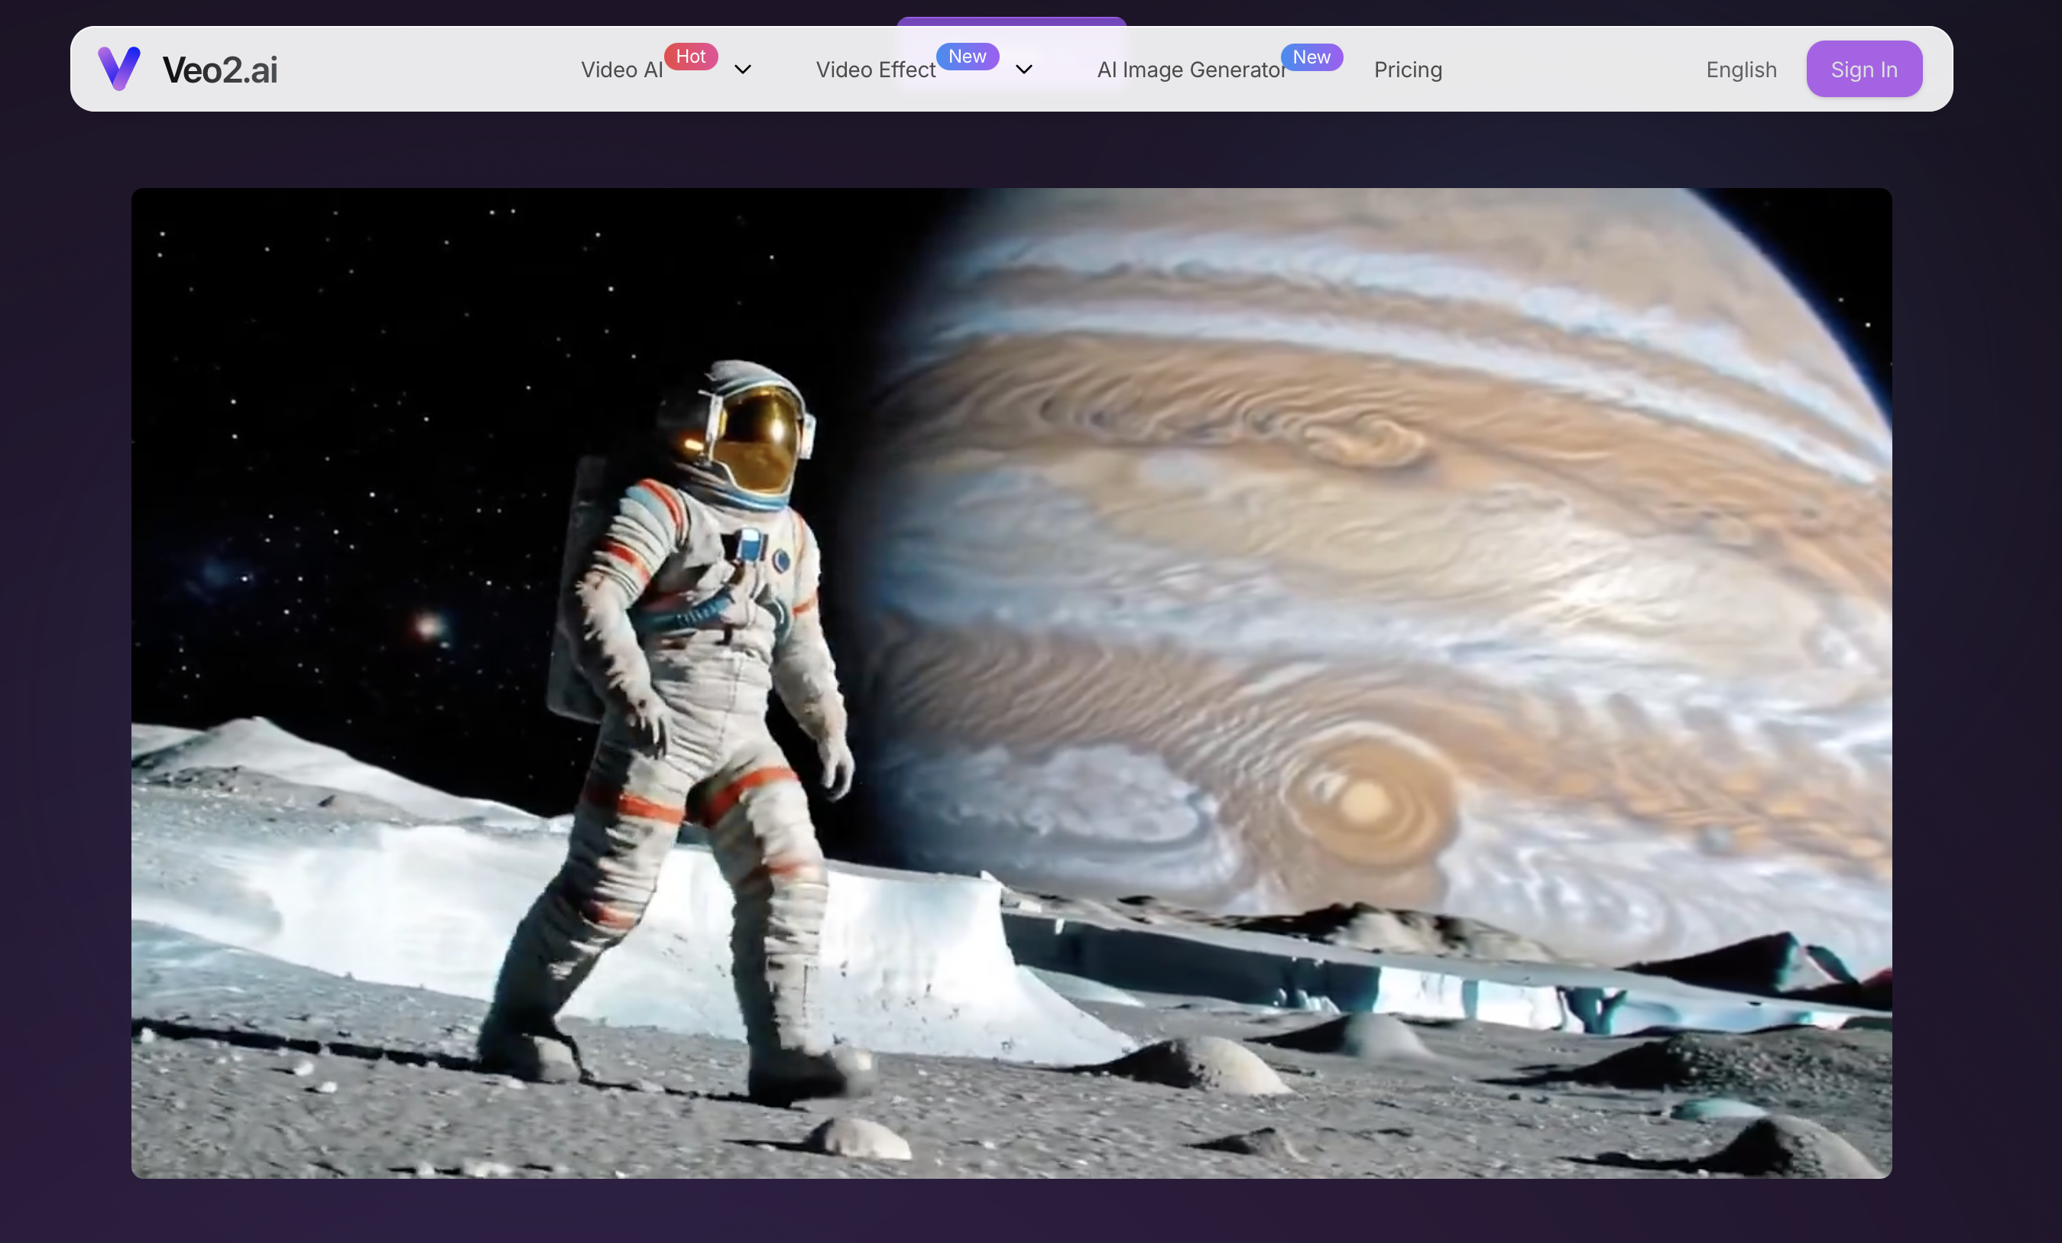Click the New badge on Video Effect
This screenshot has width=2062, height=1243.
[968, 56]
